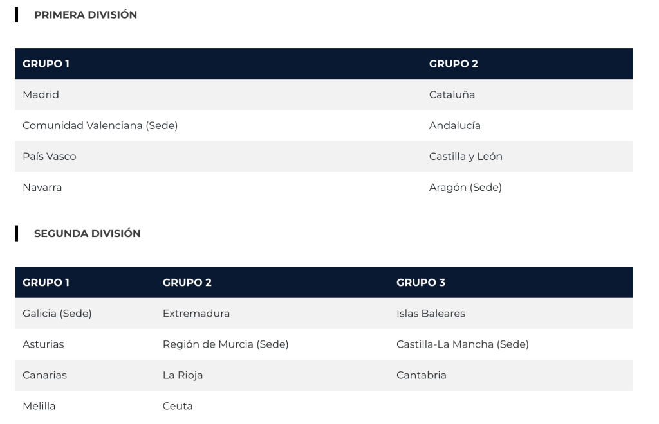Click Galicia (Sede) cell
This screenshot has height=424, width=659.
point(57,314)
